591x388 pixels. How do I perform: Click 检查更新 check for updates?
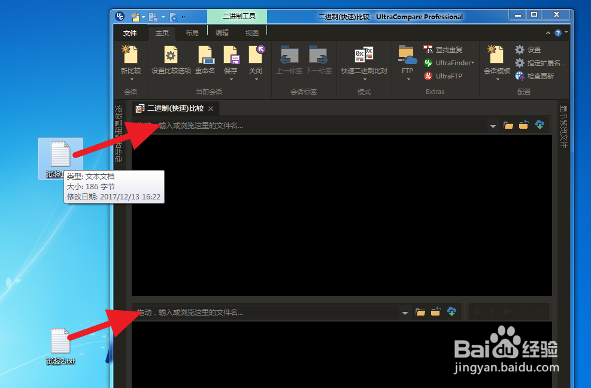(x=534, y=76)
